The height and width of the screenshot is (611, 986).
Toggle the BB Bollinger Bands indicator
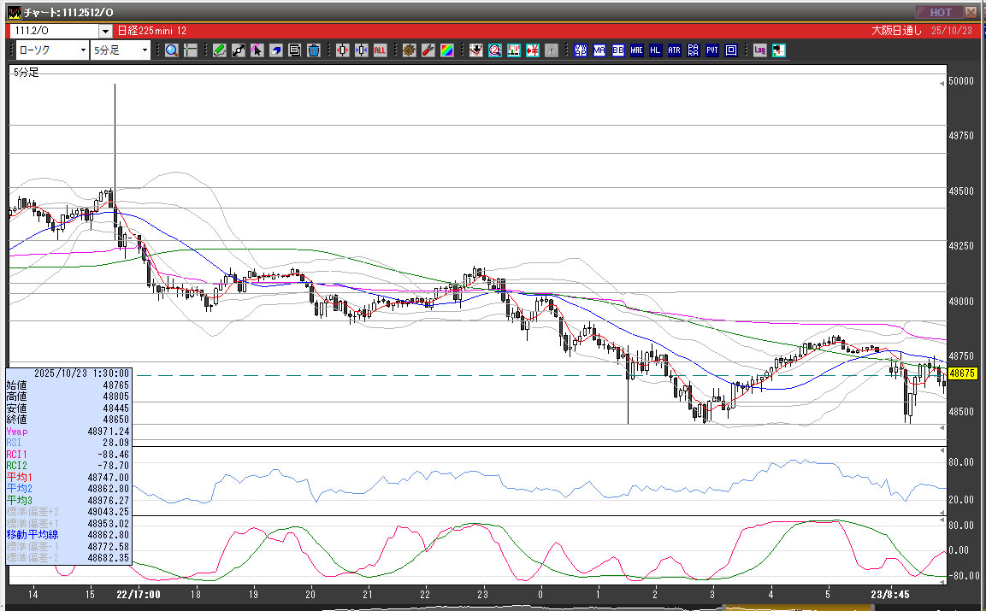pos(618,50)
